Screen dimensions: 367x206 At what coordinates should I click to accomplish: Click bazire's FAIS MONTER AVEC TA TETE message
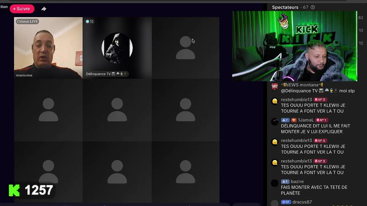pyautogui.click(x=314, y=190)
